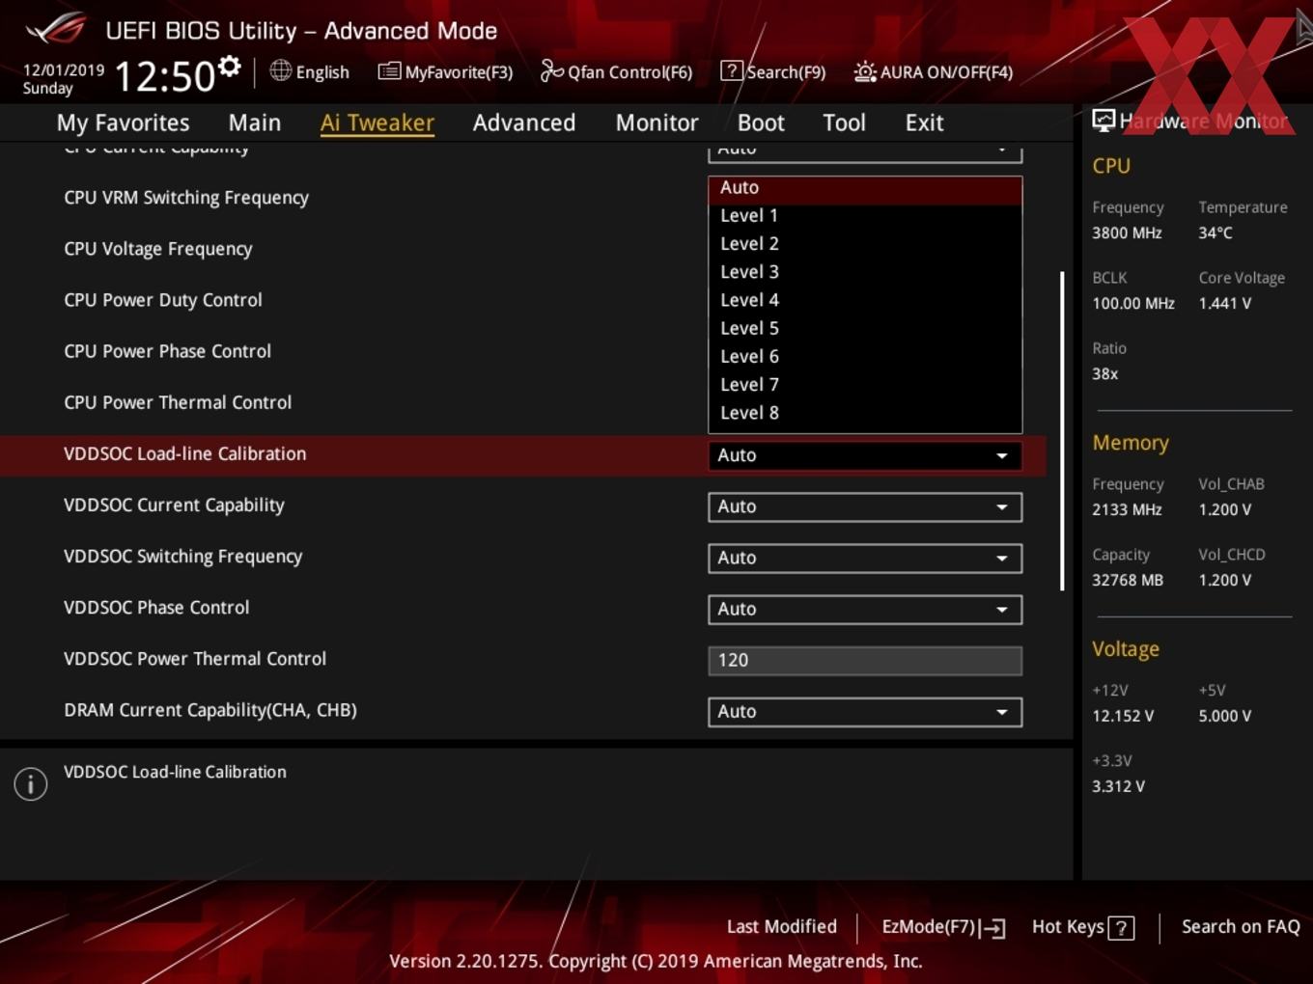Click VDDSOC Power Thermal Control value field

coord(865,661)
